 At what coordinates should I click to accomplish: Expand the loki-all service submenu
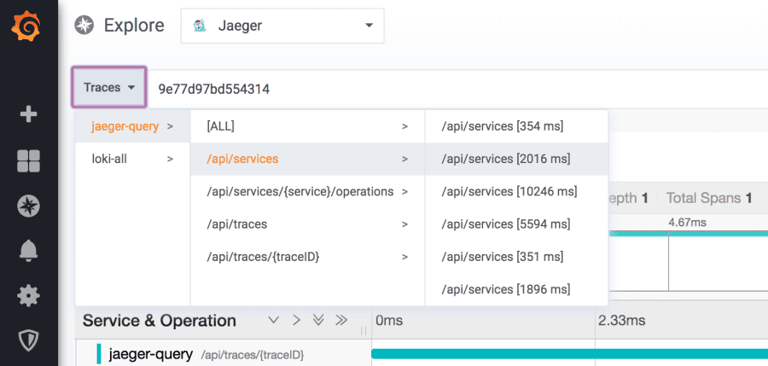coord(132,159)
